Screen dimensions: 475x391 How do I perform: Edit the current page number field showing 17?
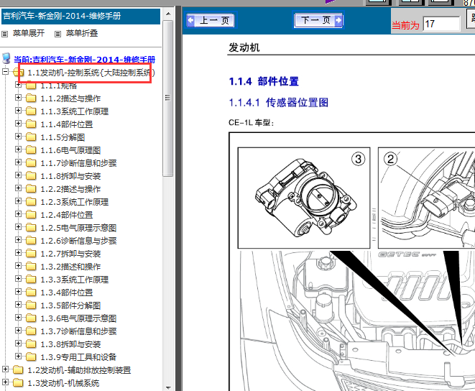[441, 24]
